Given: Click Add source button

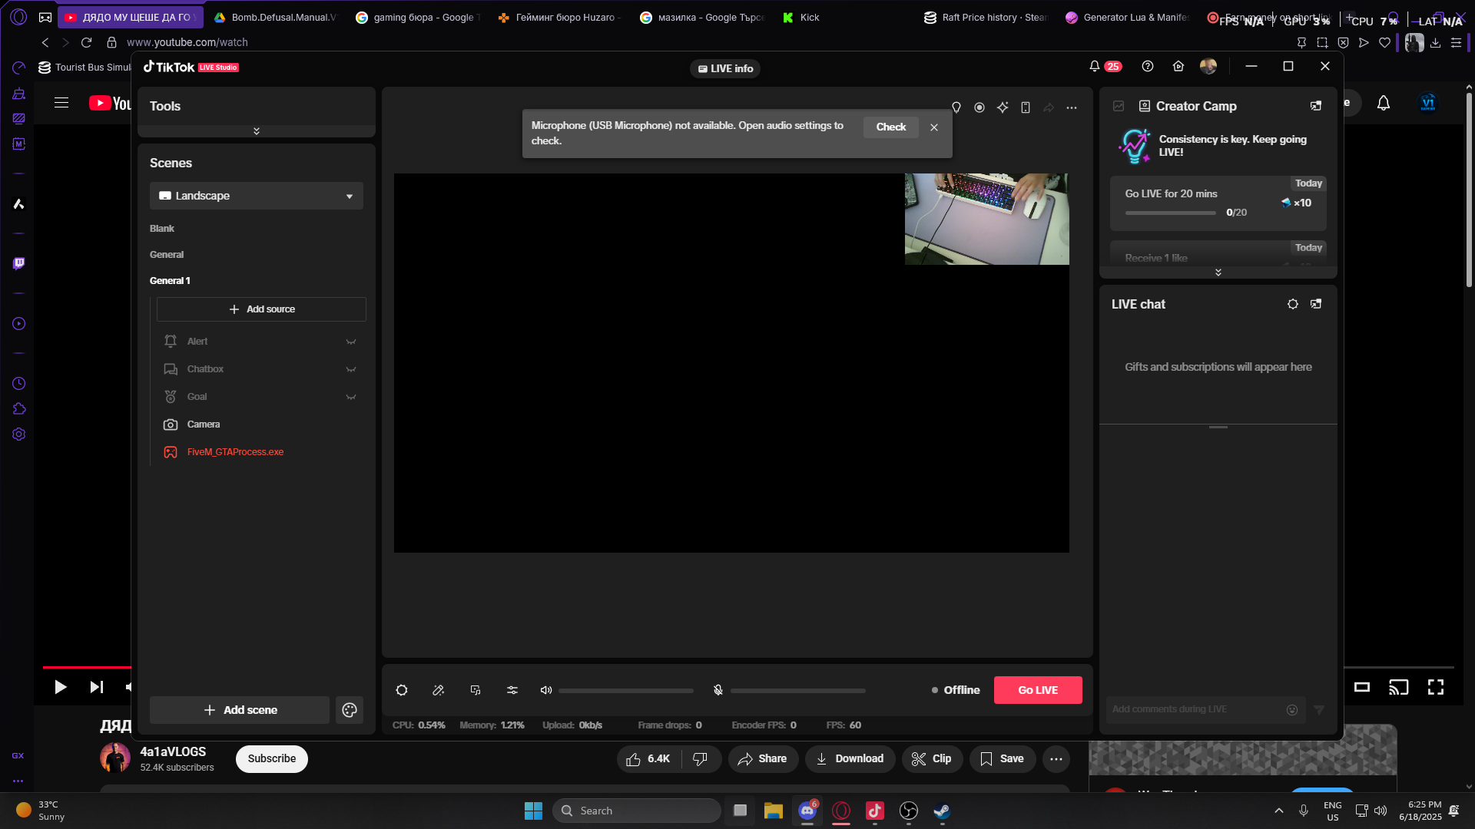Looking at the screenshot, I should 261,309.
